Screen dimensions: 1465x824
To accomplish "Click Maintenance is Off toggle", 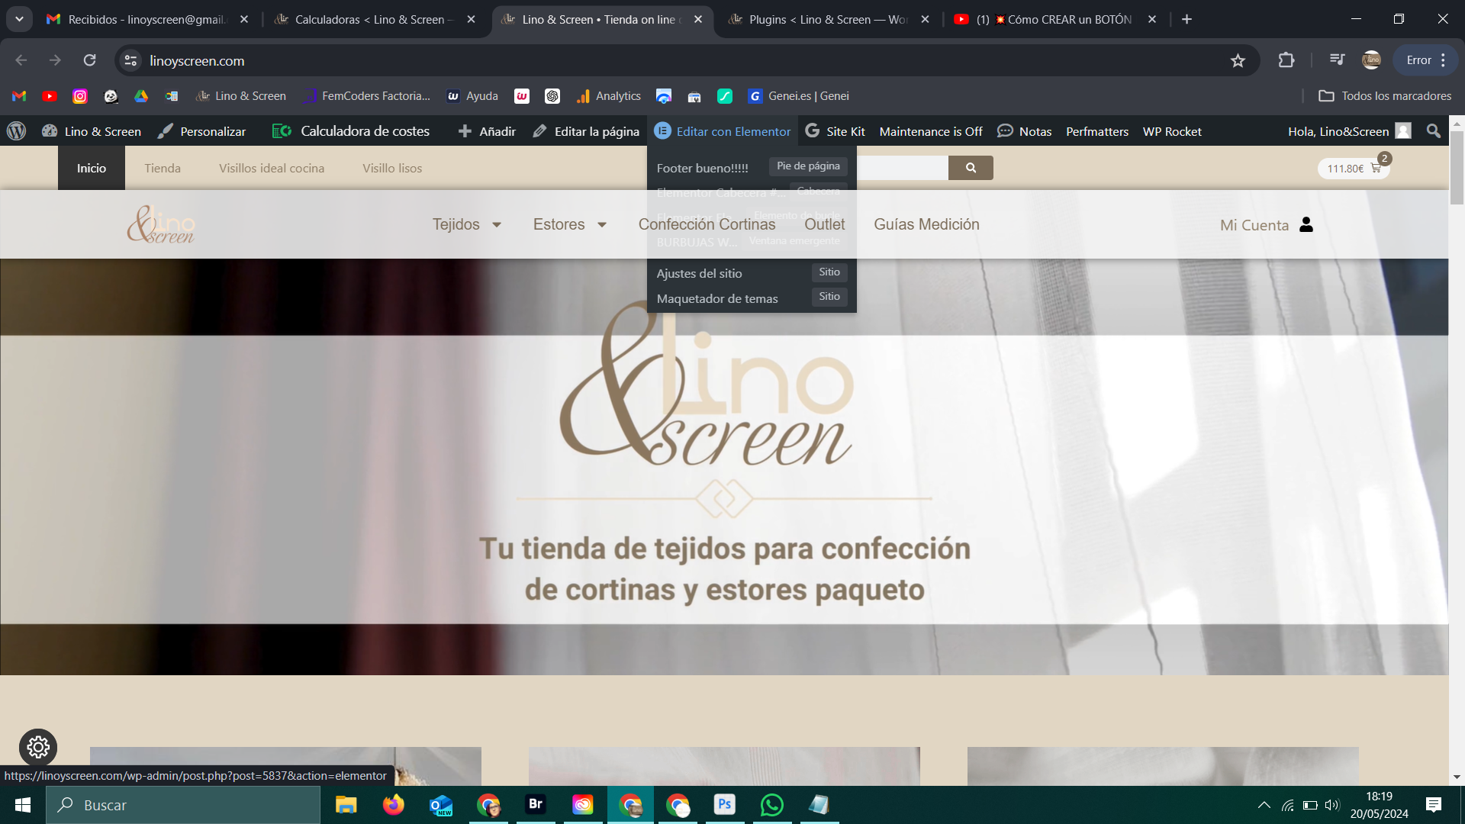I will 931,131.
